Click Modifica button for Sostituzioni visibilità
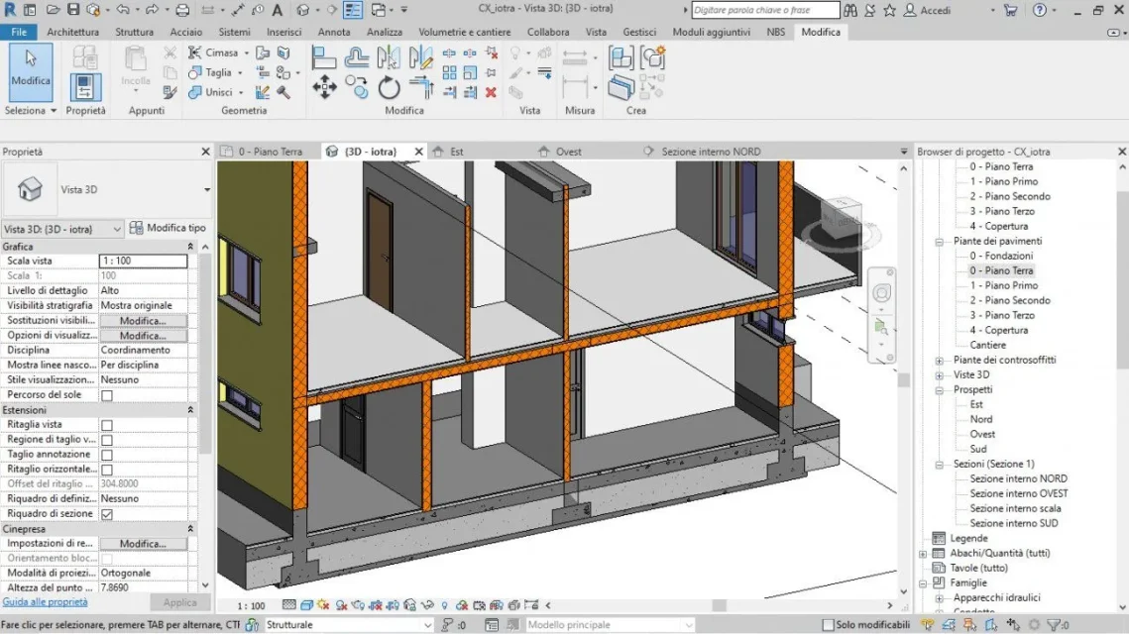Viewport: 1129px width, 634px height. point(143,321)
